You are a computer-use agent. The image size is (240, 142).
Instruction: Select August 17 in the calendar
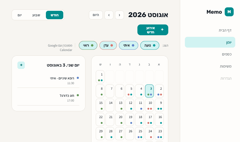(x=149, y=119)
